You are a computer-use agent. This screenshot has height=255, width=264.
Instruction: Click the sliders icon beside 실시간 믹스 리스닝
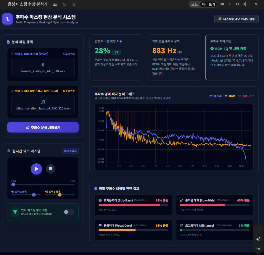click(9, 151)
